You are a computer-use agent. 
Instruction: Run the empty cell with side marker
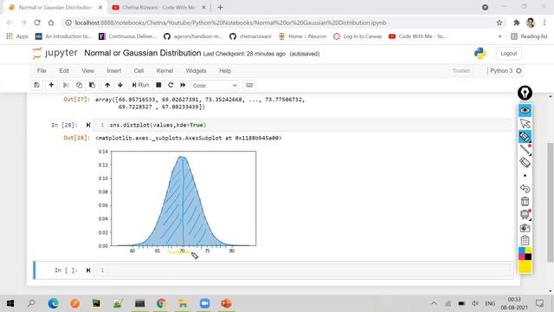(x=88, y=270)
